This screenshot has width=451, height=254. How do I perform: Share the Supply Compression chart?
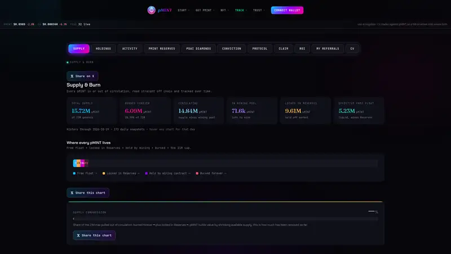[x=94, y=235]
